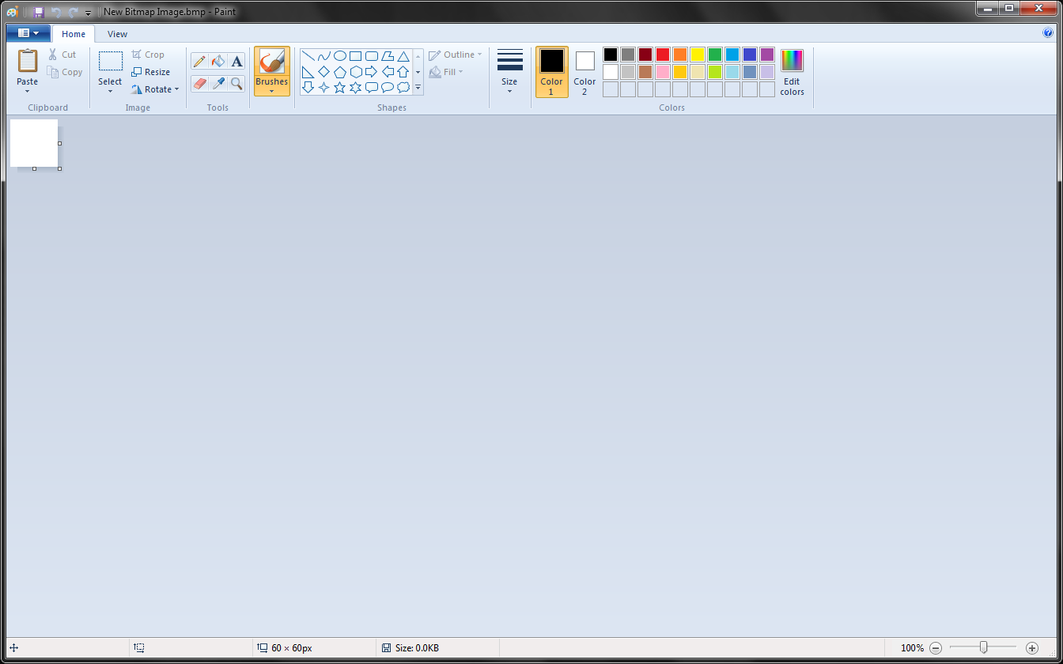Expand the Select tool options arrow
This screenshot has height=664, width=1063.
(110, 91)
